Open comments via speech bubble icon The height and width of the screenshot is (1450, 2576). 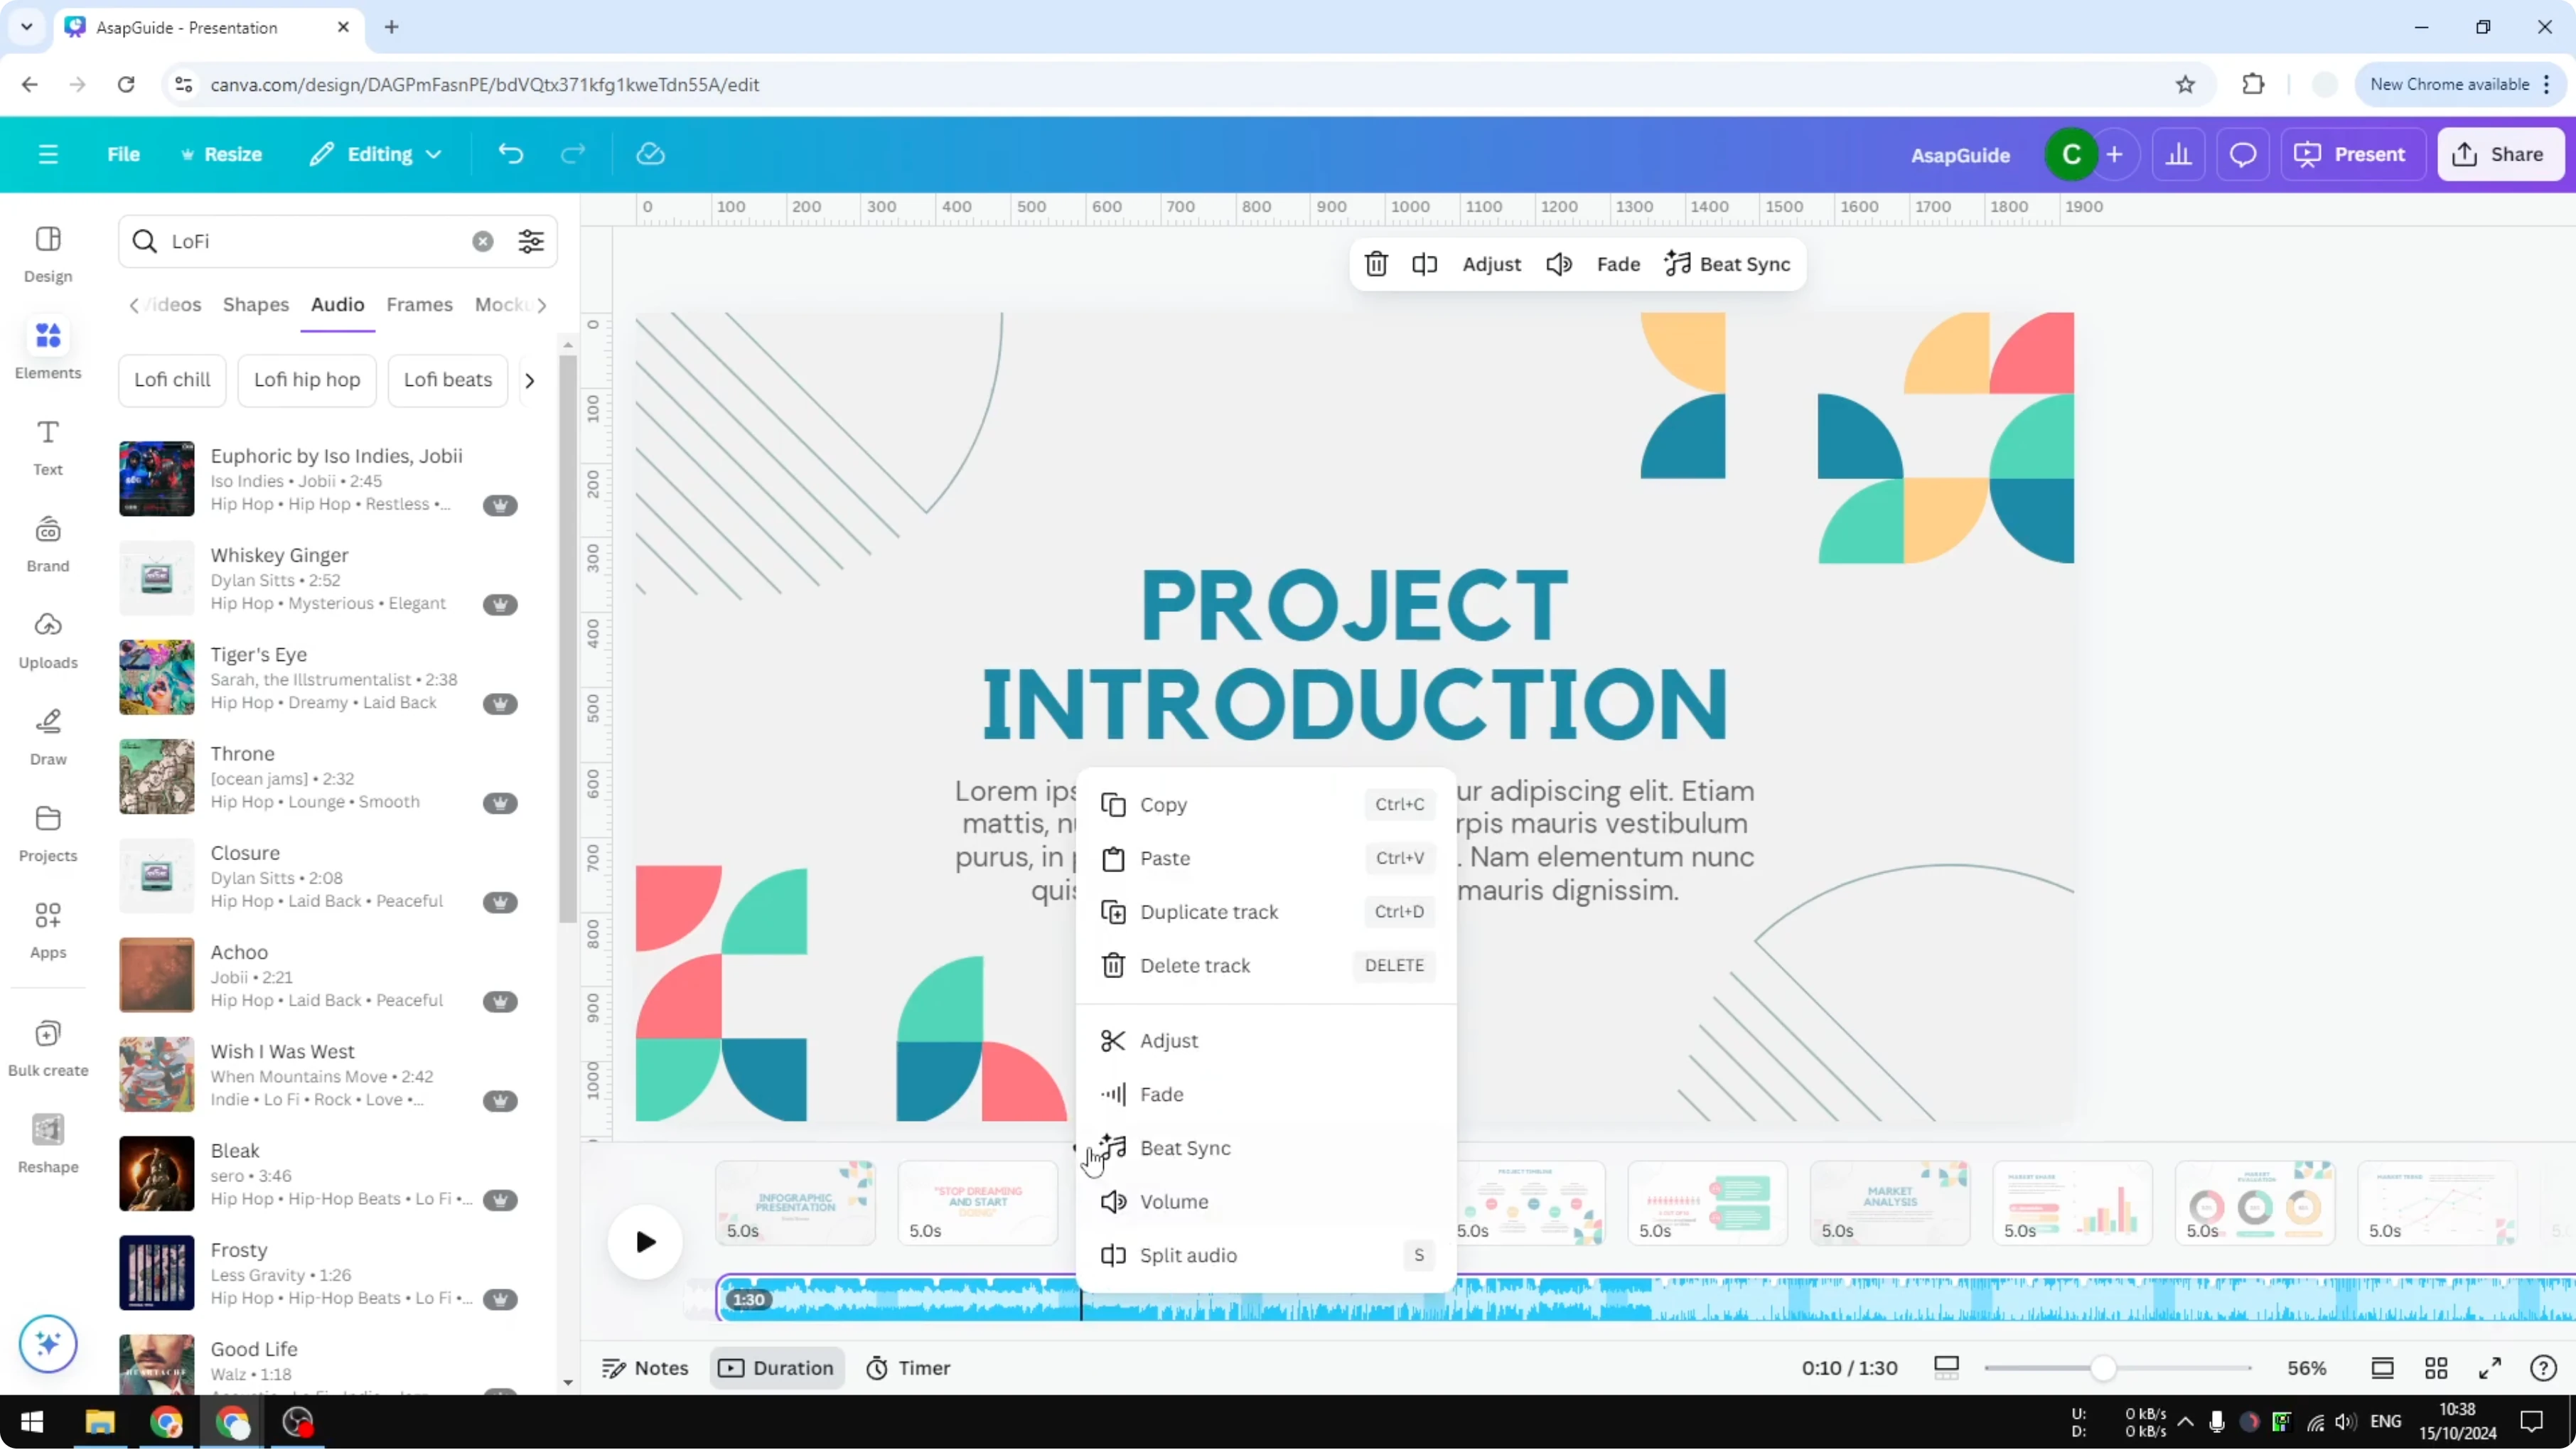(x=2243, y=154)
